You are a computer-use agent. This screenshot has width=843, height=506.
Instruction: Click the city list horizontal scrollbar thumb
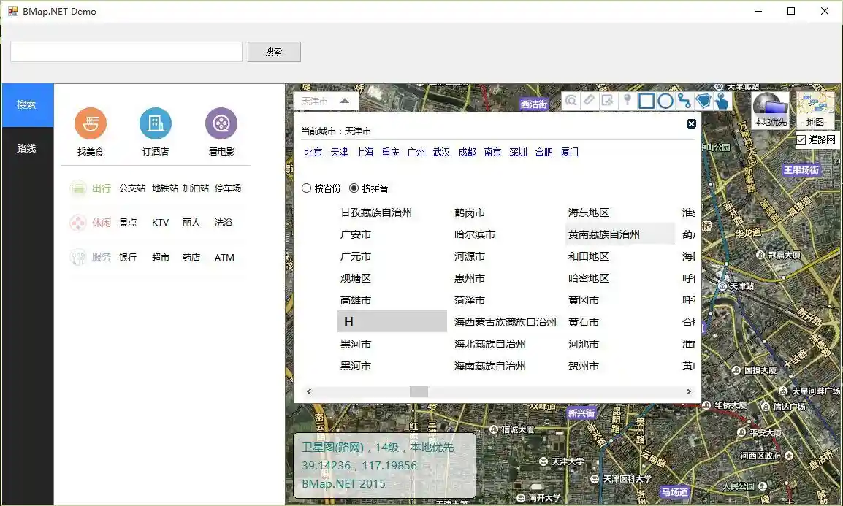pyautogui.click(x=419, y=392)
